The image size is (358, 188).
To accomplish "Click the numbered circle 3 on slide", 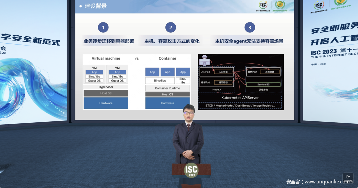I will [250, 27].
